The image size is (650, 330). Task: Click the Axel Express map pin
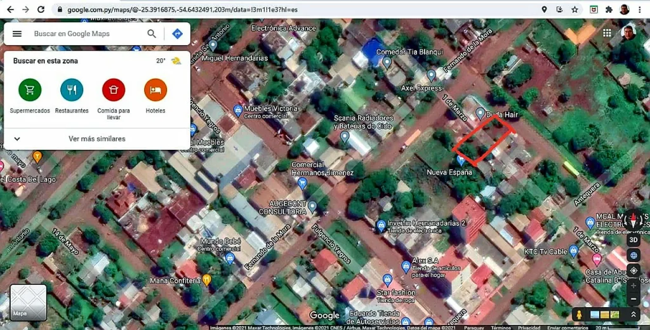point(431,75)
